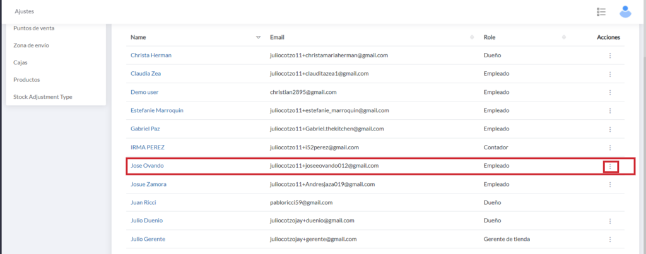Click the checklist icon in top bar
Image resolution: width=646 pixels, height=254 pixels.
(x=601, y=12)
